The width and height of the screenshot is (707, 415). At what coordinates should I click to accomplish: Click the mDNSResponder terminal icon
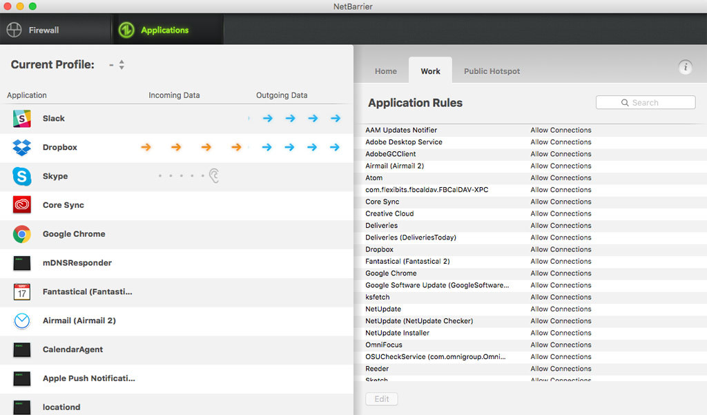[21, 263]
